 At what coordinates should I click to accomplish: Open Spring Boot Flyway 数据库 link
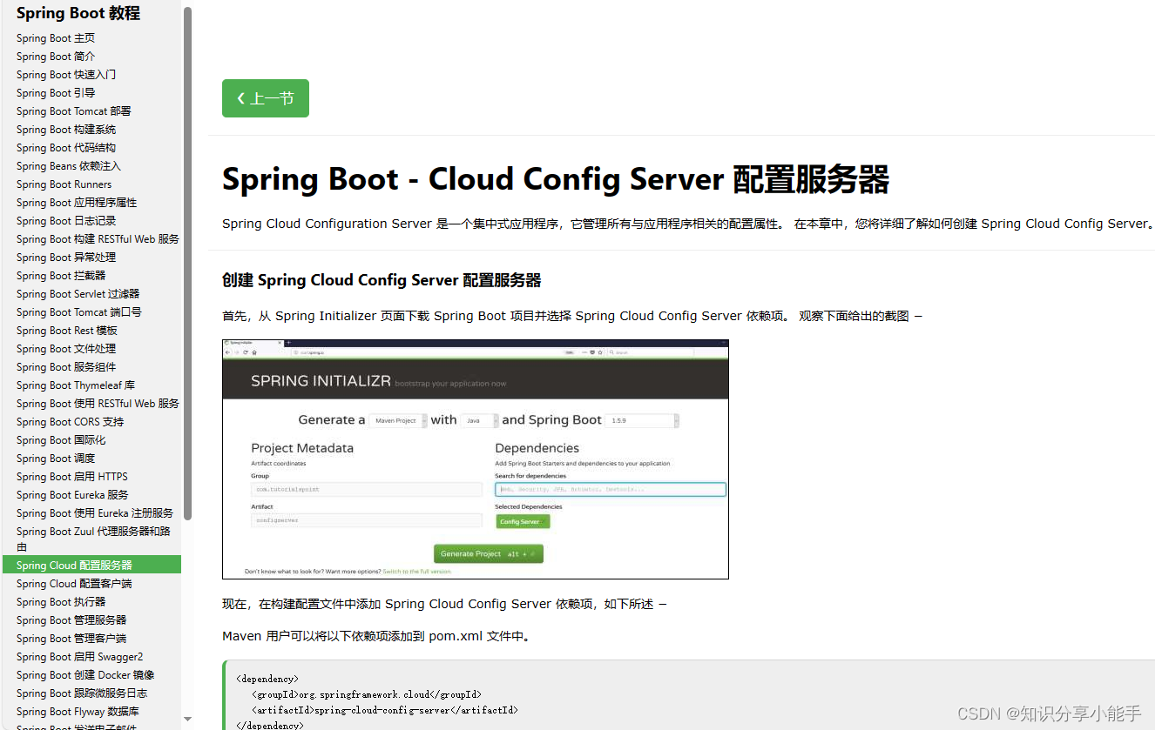78,712
